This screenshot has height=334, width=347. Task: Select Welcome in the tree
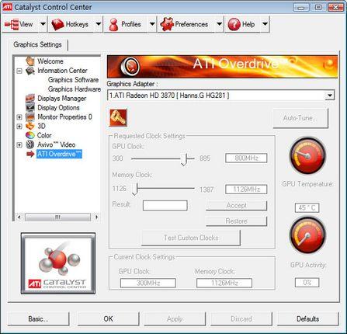coord(50,61)
